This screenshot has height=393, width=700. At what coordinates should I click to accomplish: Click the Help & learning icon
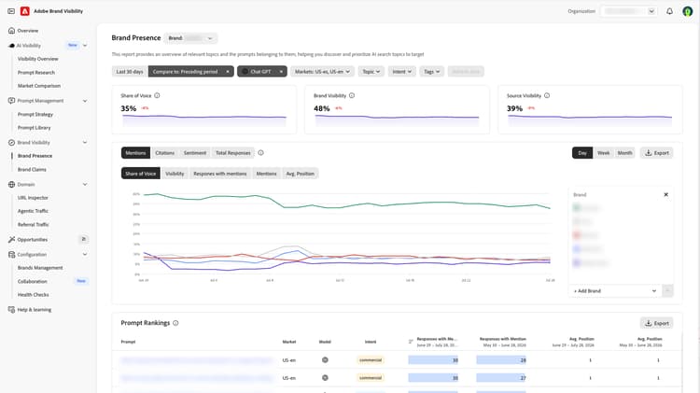point(11,310)
